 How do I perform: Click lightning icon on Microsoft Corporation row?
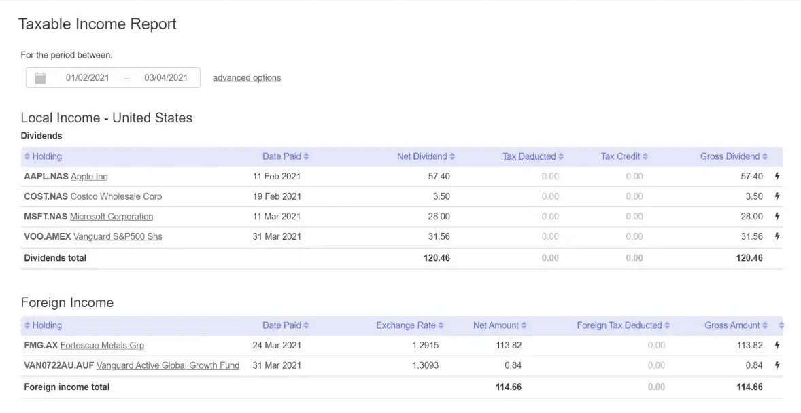tap(777, 217)
